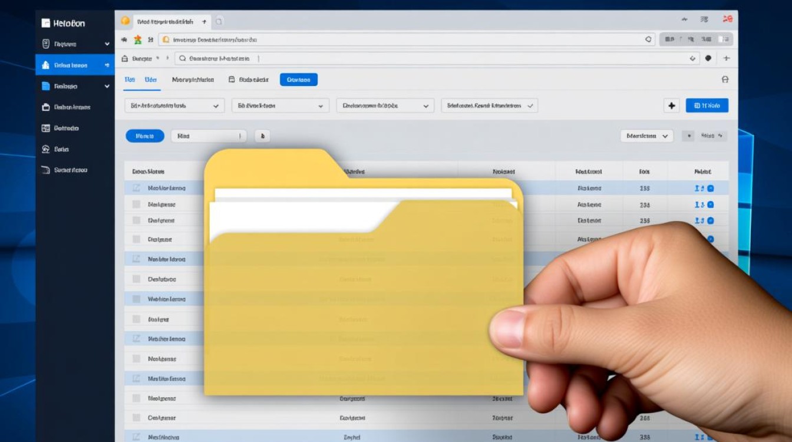Click the blue button ending the filter row
This screenshot has width=792, height=442.
click(x=707, y=105)
